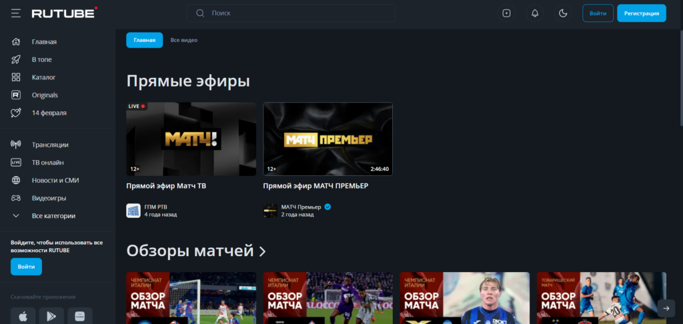Download the third app store app
683x324 pixels.
click(80, 316)
